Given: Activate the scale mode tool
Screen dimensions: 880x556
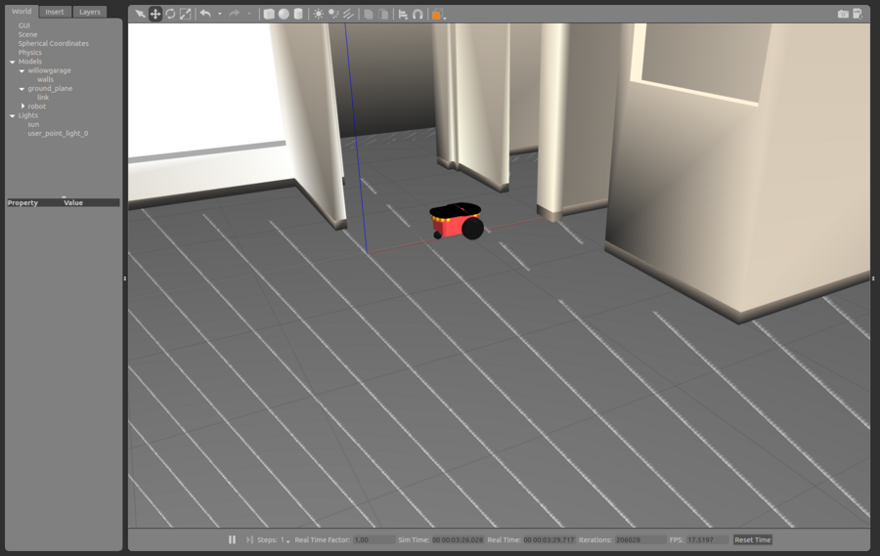Looking at the screenshot, I should pos(185,14).
